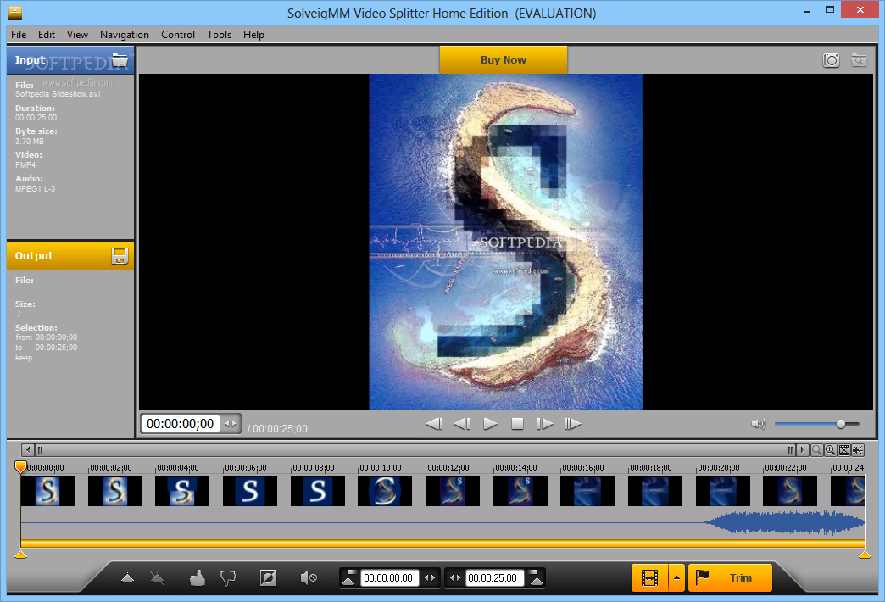Toggle the speaker volume icon beside the slider
885x602 pixels.
click(x=758, y=424)
